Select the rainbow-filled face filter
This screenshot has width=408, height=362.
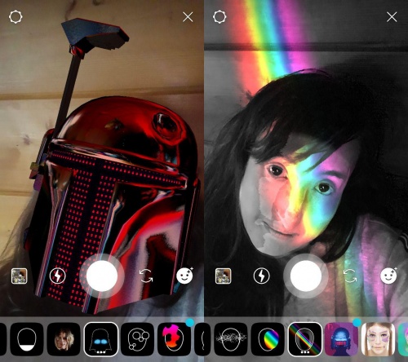point(268,339)
